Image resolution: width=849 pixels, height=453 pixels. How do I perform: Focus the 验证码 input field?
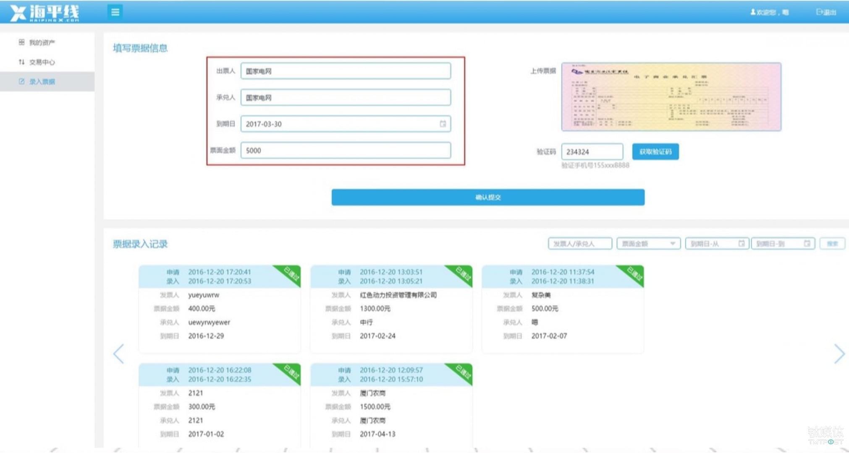[592, 151]
